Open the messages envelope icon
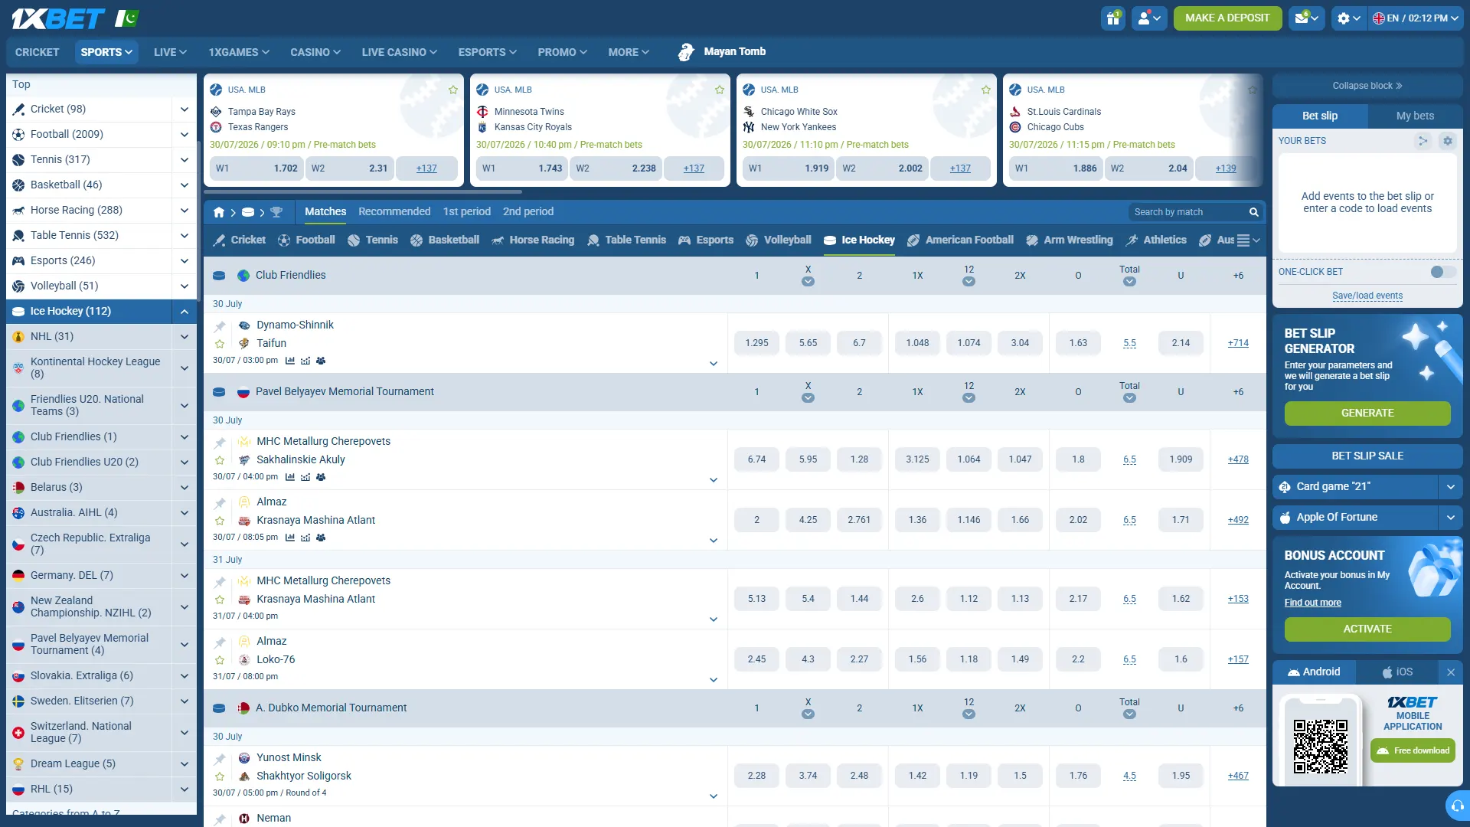This screenshot has height=827, width=1470. [x=1307, y=18]
